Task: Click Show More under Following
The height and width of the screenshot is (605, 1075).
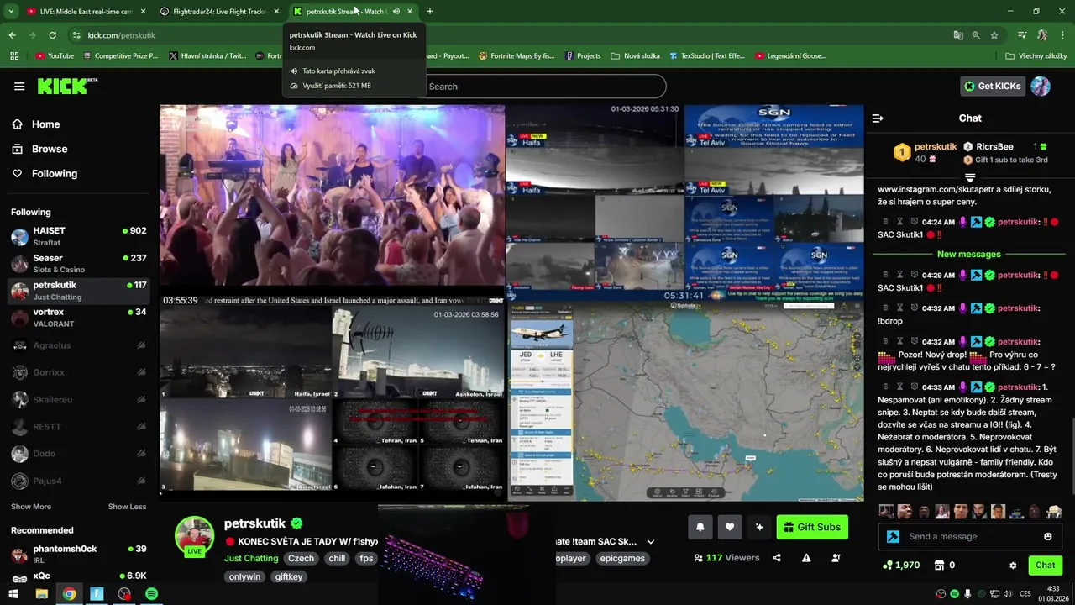Action: pos(31,507)
